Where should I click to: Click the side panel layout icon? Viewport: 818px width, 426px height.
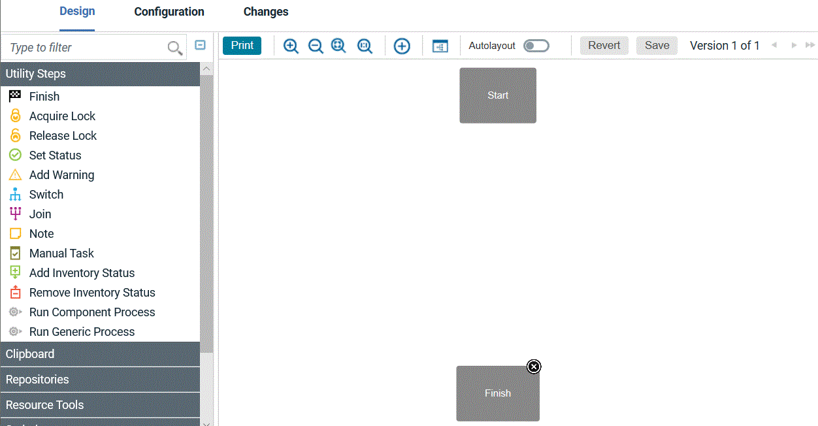point(440,46)
